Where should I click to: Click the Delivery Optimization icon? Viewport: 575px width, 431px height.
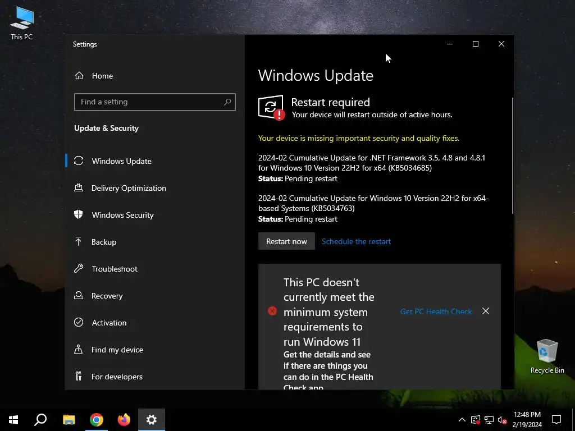click(x=79, y=187)
